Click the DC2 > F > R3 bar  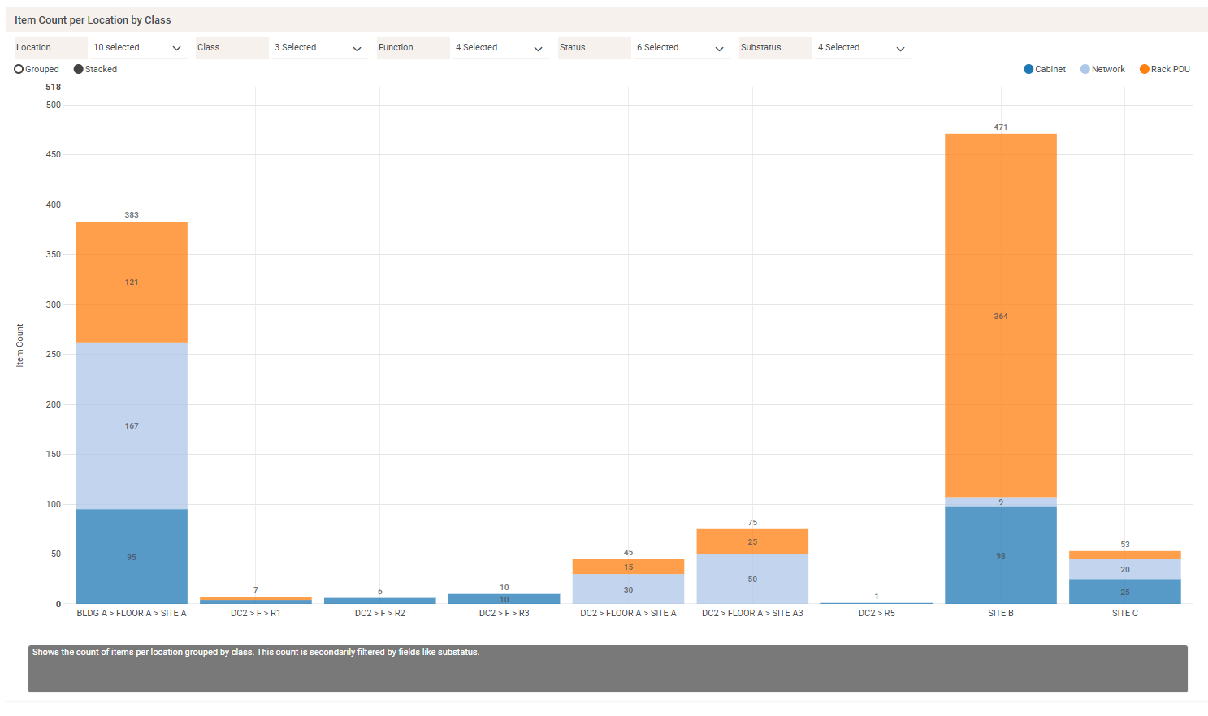[x=504, y=599]
